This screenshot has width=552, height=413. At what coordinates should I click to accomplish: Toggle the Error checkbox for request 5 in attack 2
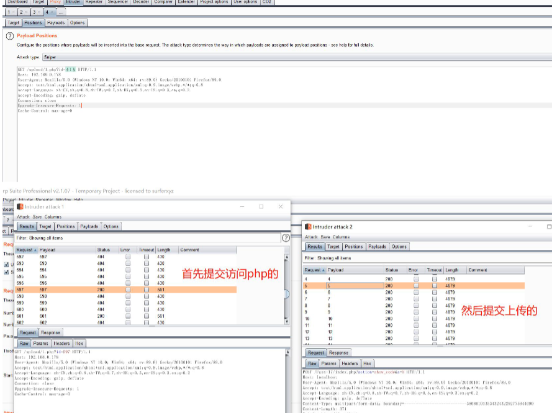416,286
